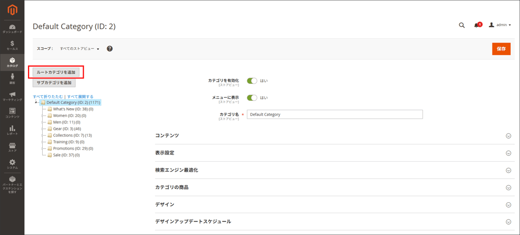Click the ルートカテゴリを追加 button
520x235 pixels.
(x=56, y=72)
